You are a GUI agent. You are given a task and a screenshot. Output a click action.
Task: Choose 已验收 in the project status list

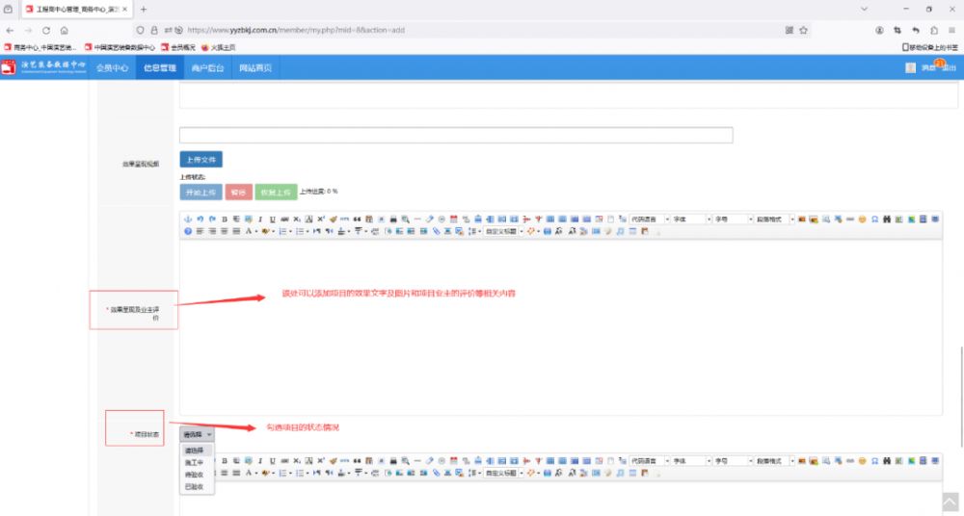coord(194,488)
